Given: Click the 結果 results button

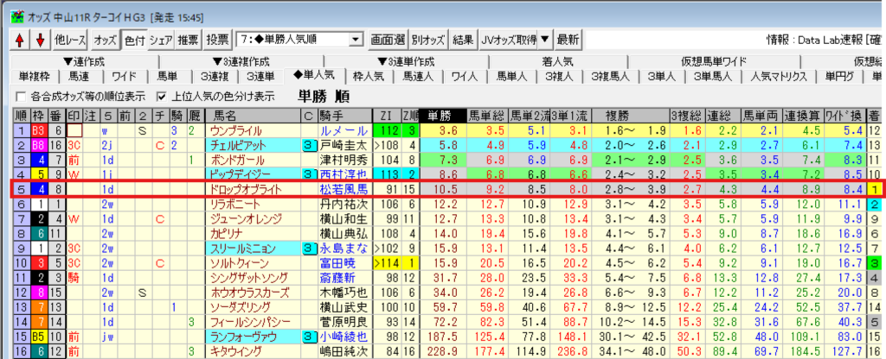Looking at the screenshot, I should (x=463, y=40).
